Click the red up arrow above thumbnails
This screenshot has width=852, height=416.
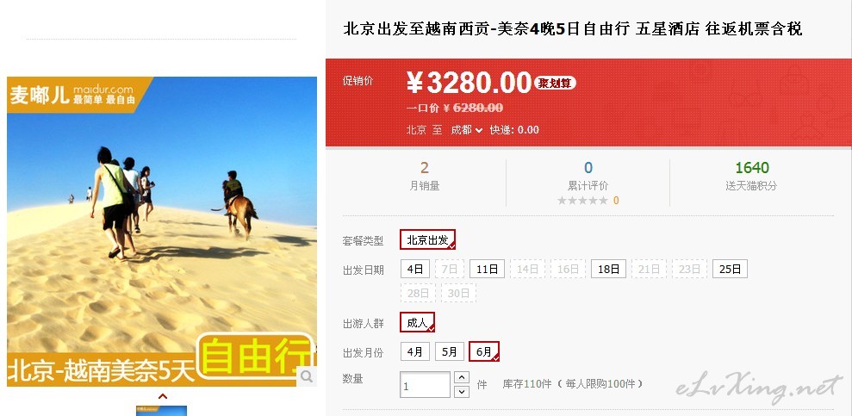click(162, 396)
